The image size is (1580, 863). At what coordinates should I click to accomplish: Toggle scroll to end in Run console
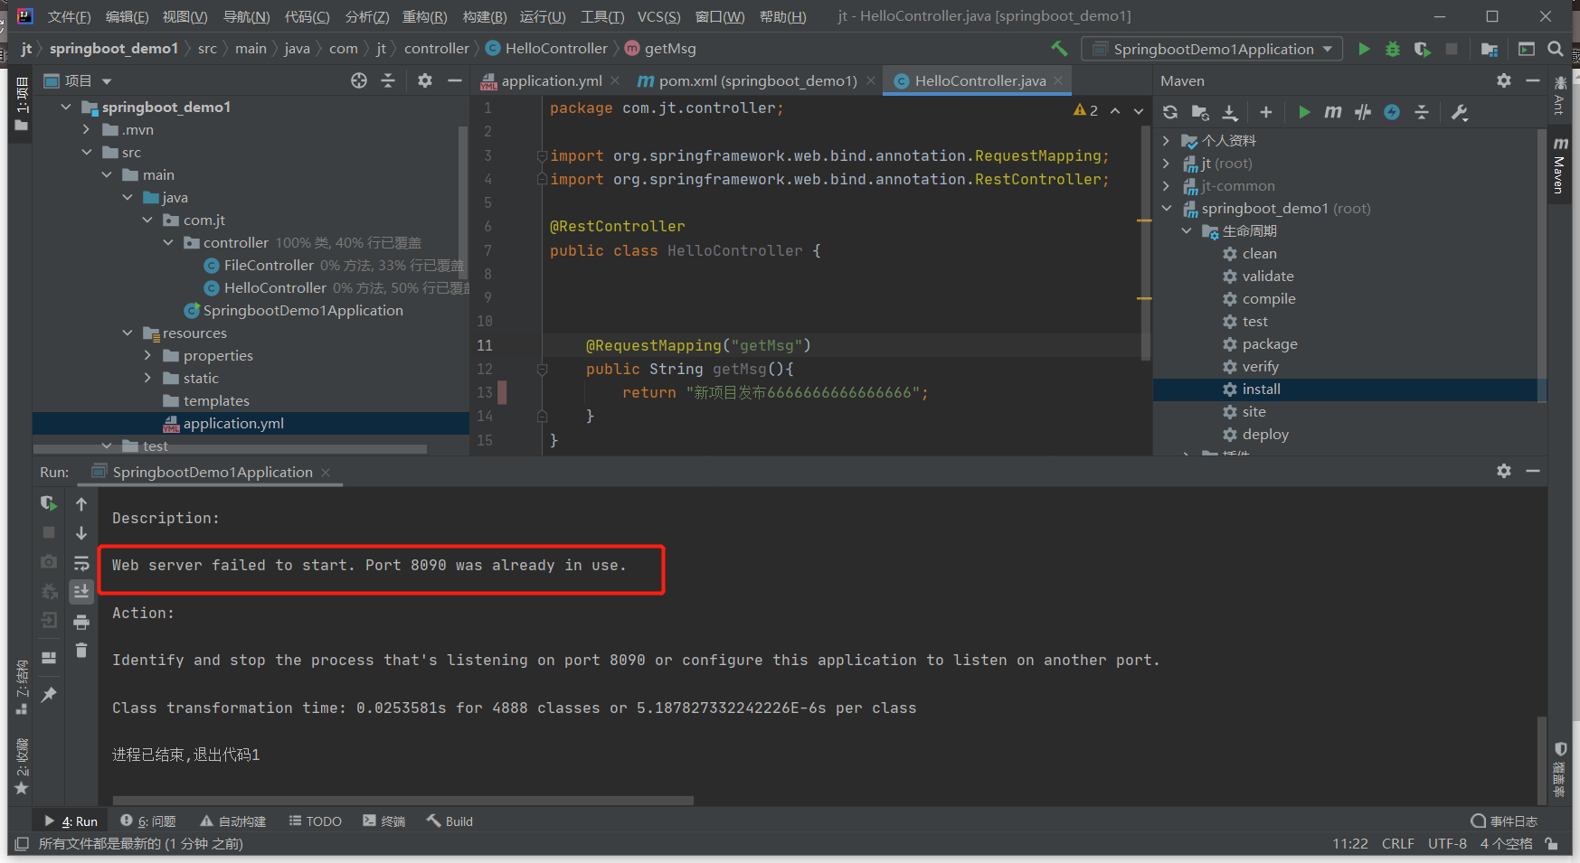81,592
